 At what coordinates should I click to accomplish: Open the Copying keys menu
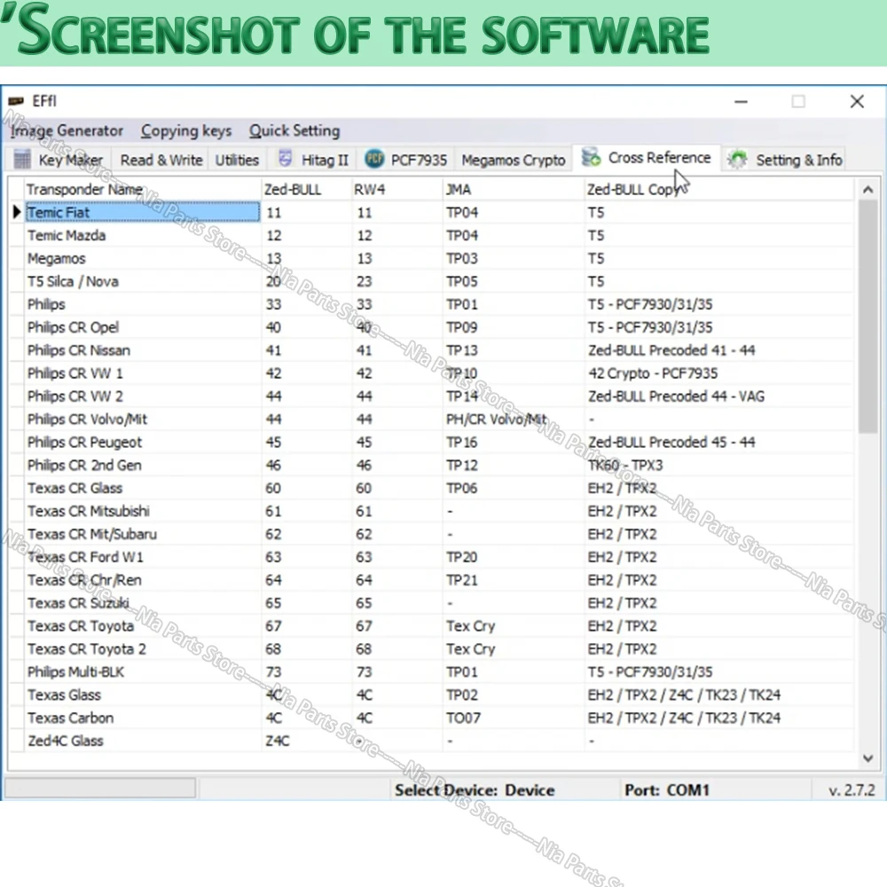tap(186, 130)
